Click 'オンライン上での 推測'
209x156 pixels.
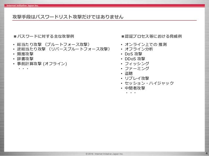click(146, 44)
